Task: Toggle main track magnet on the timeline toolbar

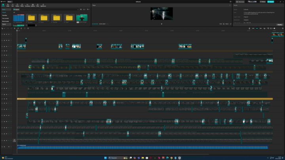Action: (x=253, y=28)
